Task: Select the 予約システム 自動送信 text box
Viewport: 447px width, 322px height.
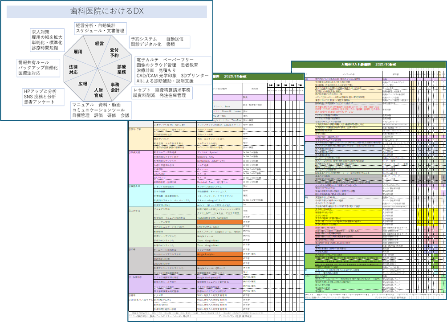Action: pos(159,42)
